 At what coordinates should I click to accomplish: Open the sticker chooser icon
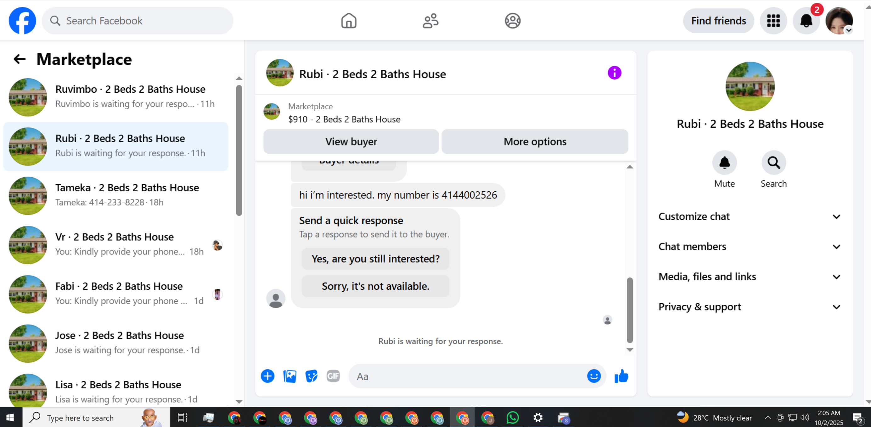(x=312, y=376)
